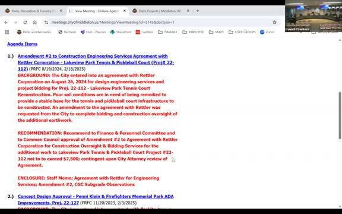Screen dimensions: 342x214
Task: Open the LastPass bookmark
Action: point(144,32)
